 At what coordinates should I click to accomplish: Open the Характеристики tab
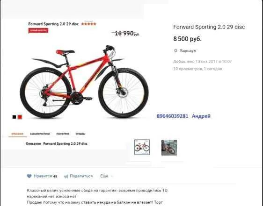(x=40, y=134)
